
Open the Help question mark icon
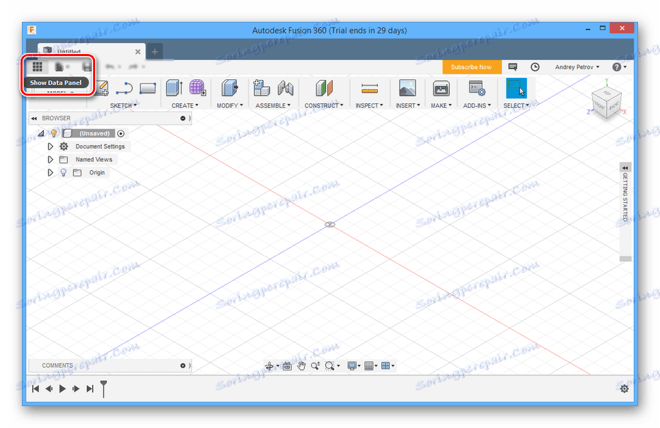click(617, 67)
